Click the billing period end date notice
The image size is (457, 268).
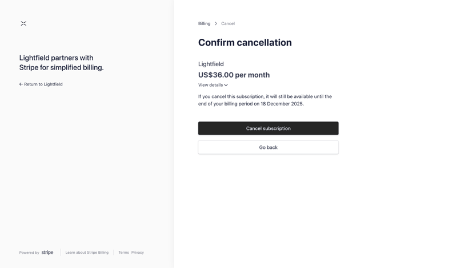click(264, 100)
